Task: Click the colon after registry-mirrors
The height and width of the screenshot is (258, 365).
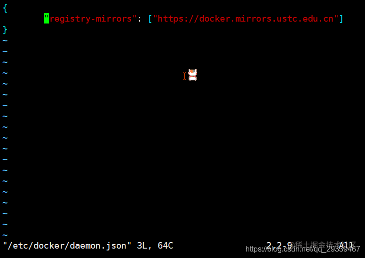Action: (139, 19)
